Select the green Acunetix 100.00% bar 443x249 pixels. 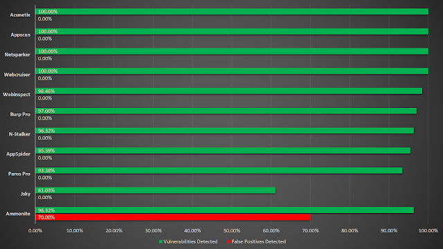[x=232, y=12]
